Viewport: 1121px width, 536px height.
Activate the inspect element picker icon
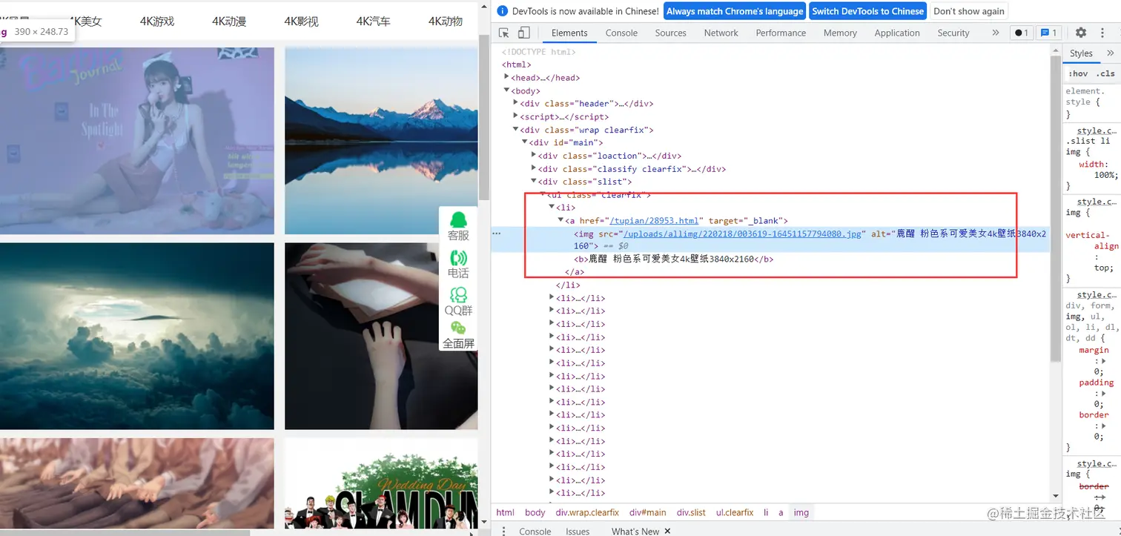(504, 33)
